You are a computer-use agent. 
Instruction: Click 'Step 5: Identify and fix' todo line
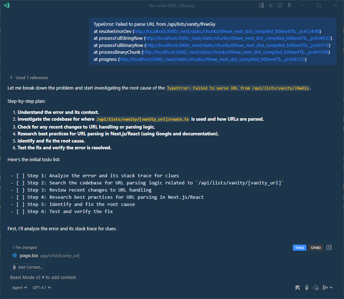(x=73, y=204)
